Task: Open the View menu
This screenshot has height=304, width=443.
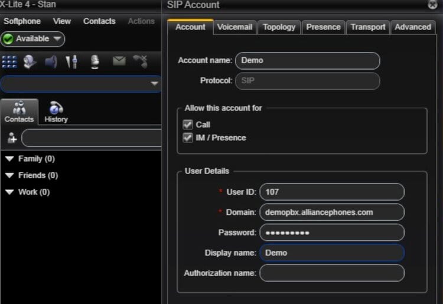Action: [62, 21]
